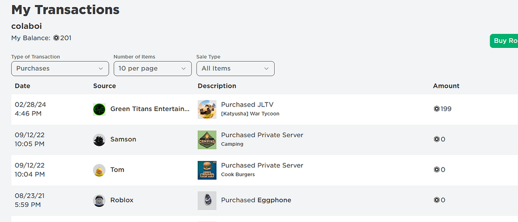Click the Description column header

point(217,86)
